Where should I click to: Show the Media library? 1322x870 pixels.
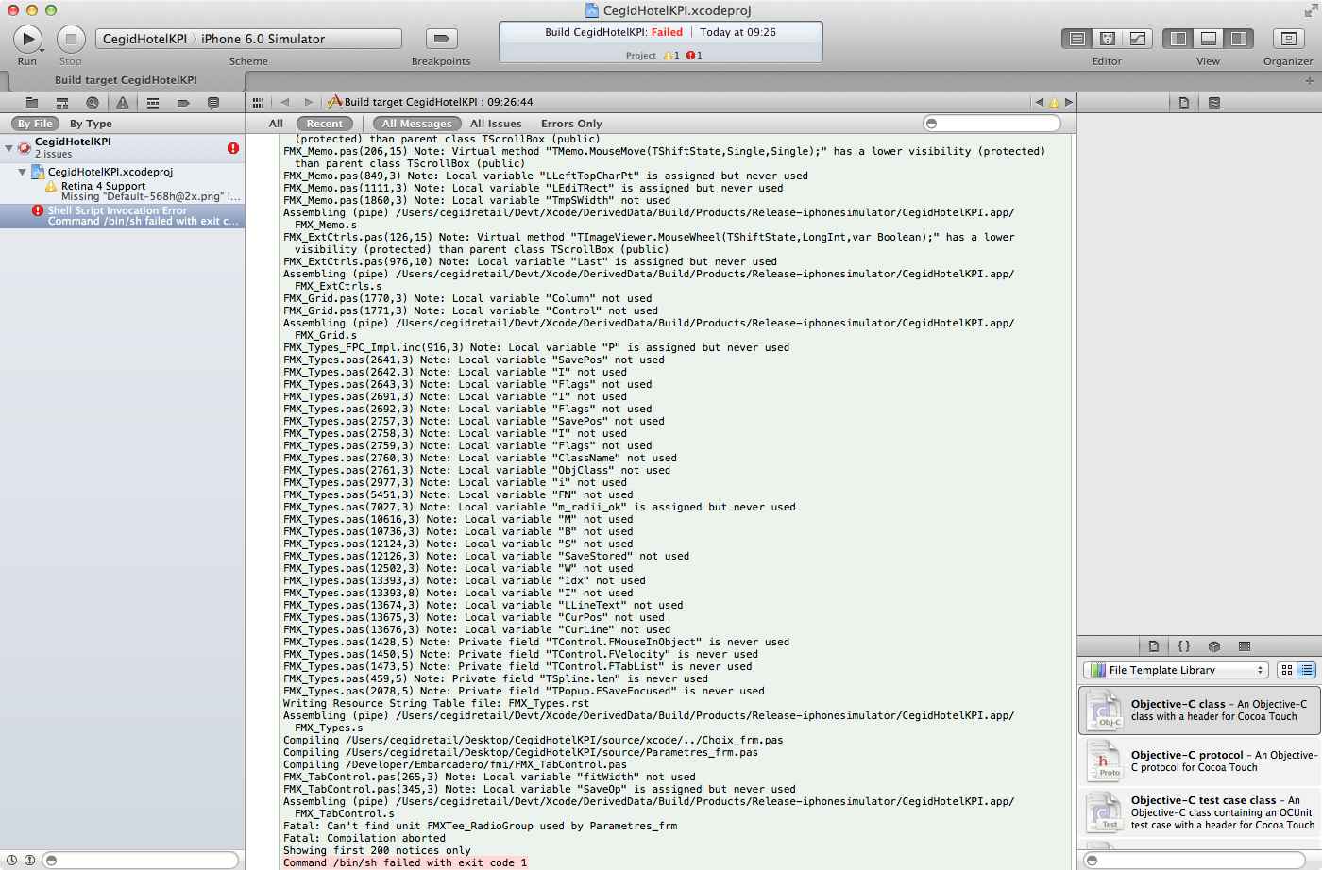[x=1245, y=646]
